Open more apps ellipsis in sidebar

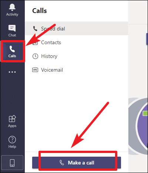(12, 72)
